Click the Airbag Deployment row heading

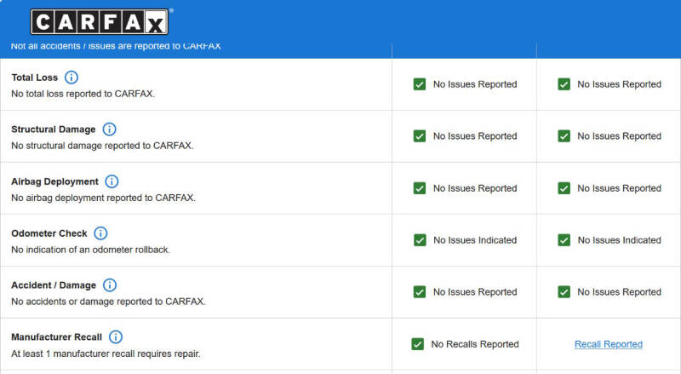54,181
